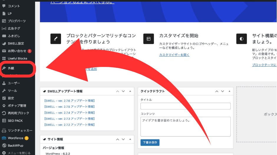Screen dimensions: 277x155
Task: Open the ブロックテーマ link
Action: pos(264,65)
